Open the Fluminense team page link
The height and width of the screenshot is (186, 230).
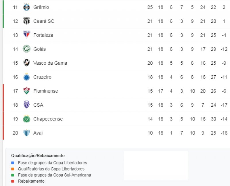[x=46, y=91]
